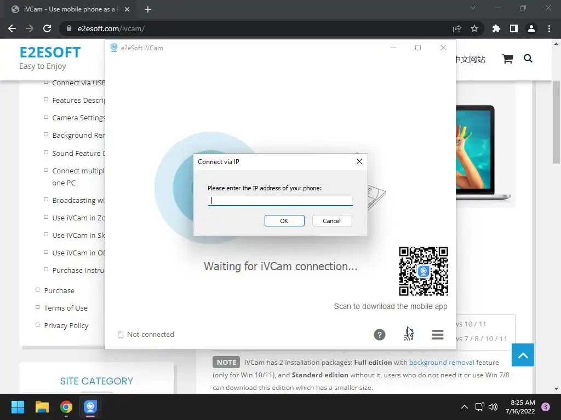Open Camera Settings sidebar item
Image resolution: width=561 pixels, height=420 pixels.
coord(78,118)
